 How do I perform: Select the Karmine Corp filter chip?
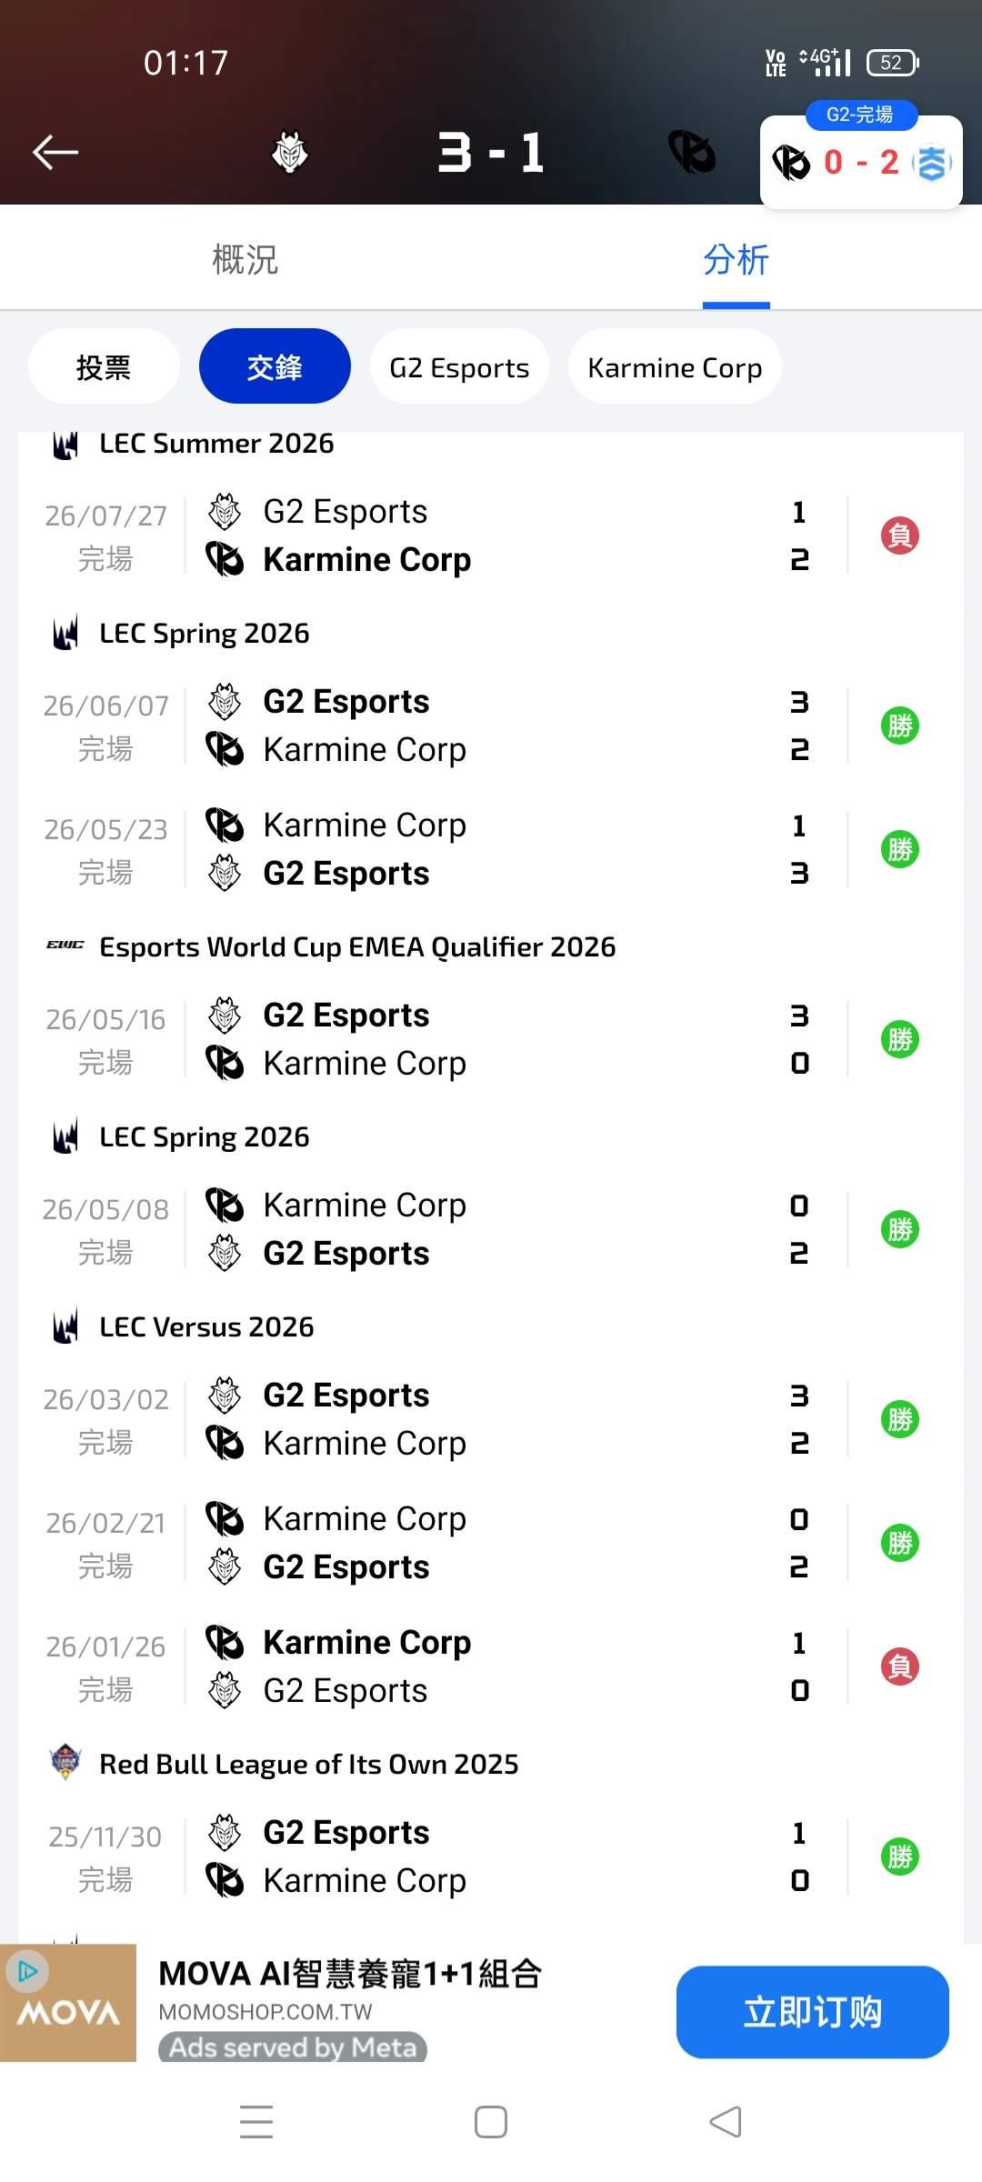coord(675,366)
